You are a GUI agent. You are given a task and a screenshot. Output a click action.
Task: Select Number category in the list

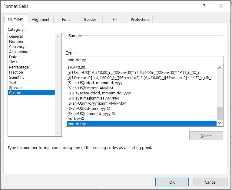[31, 41]
